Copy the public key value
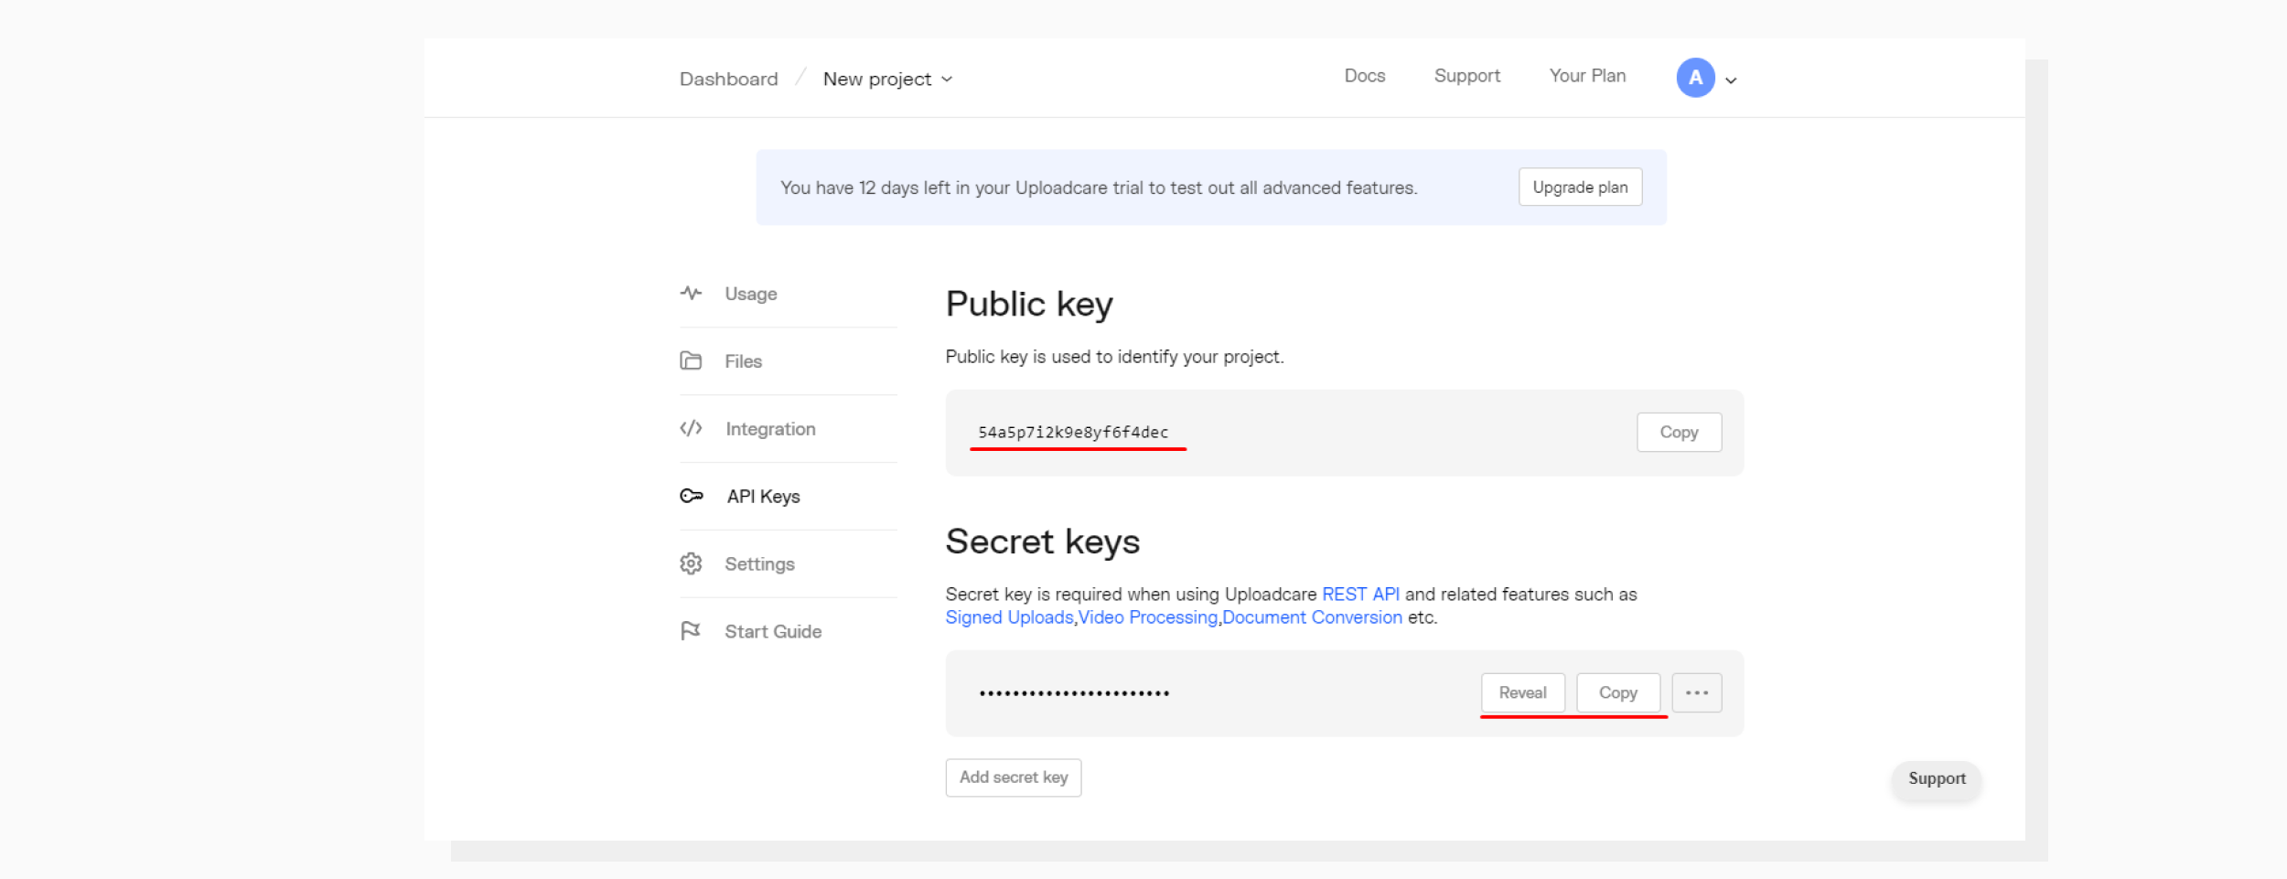Screen dimensions: 2287x879 click(1680, 432)
